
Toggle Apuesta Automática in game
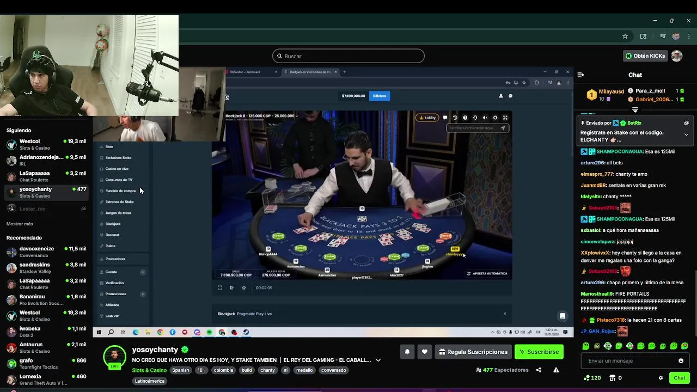(x=487, y=273)
